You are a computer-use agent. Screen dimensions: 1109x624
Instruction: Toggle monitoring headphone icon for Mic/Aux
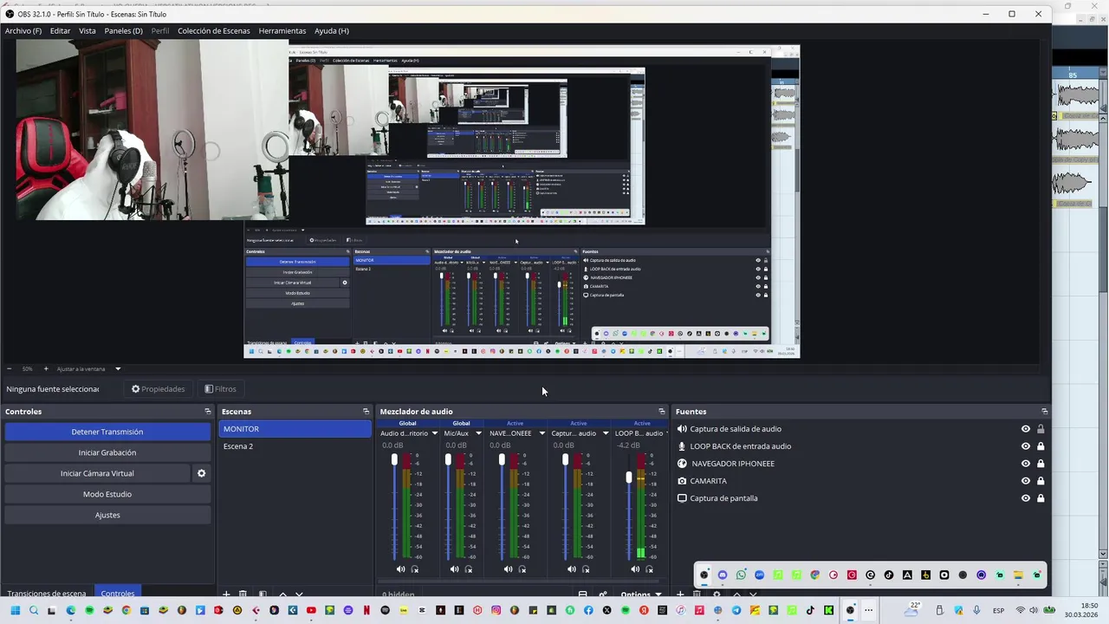click(469, 569)
